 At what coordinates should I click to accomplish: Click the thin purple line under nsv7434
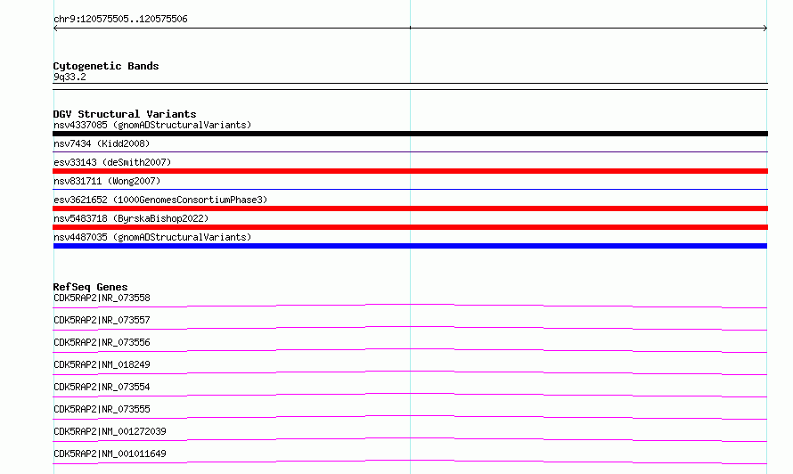coord(410,151)
